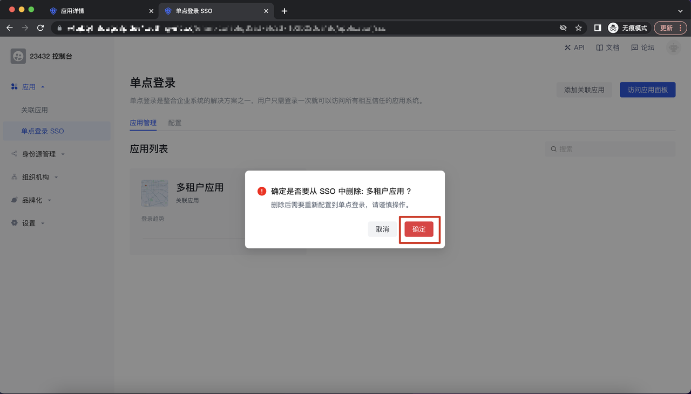The image size is (691, 394).
Task: Switch to the 配置 tab
Action: [174, 123]
